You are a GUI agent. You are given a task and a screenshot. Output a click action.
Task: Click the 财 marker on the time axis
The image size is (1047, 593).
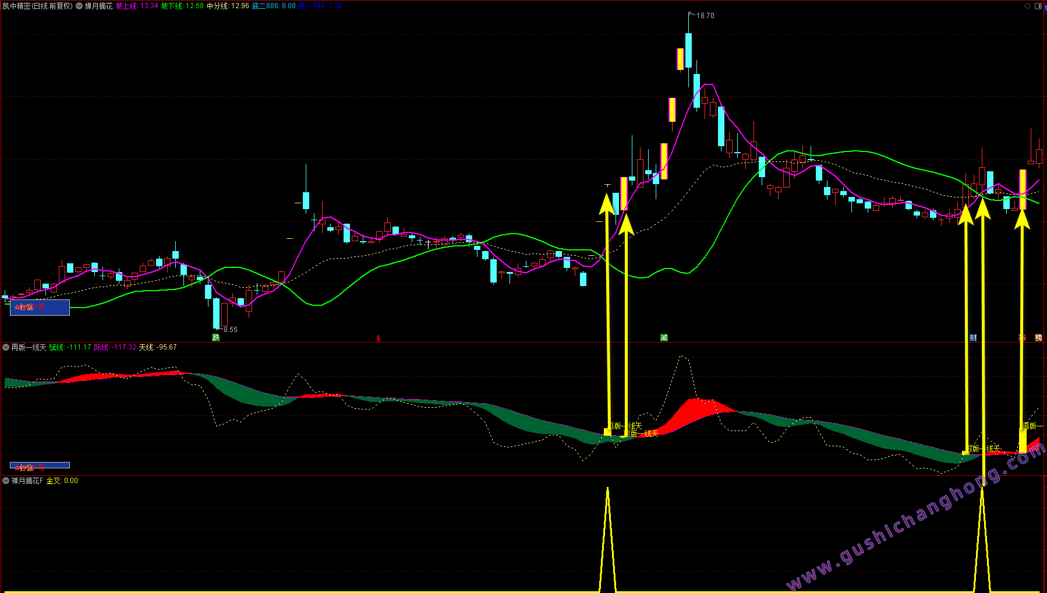[x=973, y=338]
